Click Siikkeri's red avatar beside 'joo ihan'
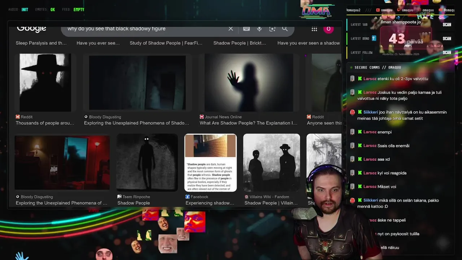Screen dimensions: 462x260 click(x=353, y=112)
